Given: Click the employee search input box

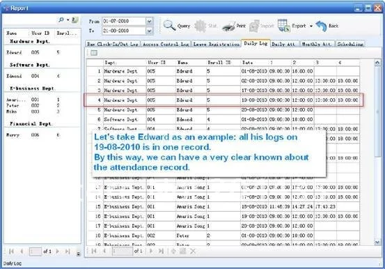Looking at the screenshot, I should (30, 20).
